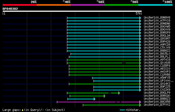This screenshot has height=112, width=175.
Task: Click the UniRef100_A9PCD9 hit name
Action: click(157, 45)
